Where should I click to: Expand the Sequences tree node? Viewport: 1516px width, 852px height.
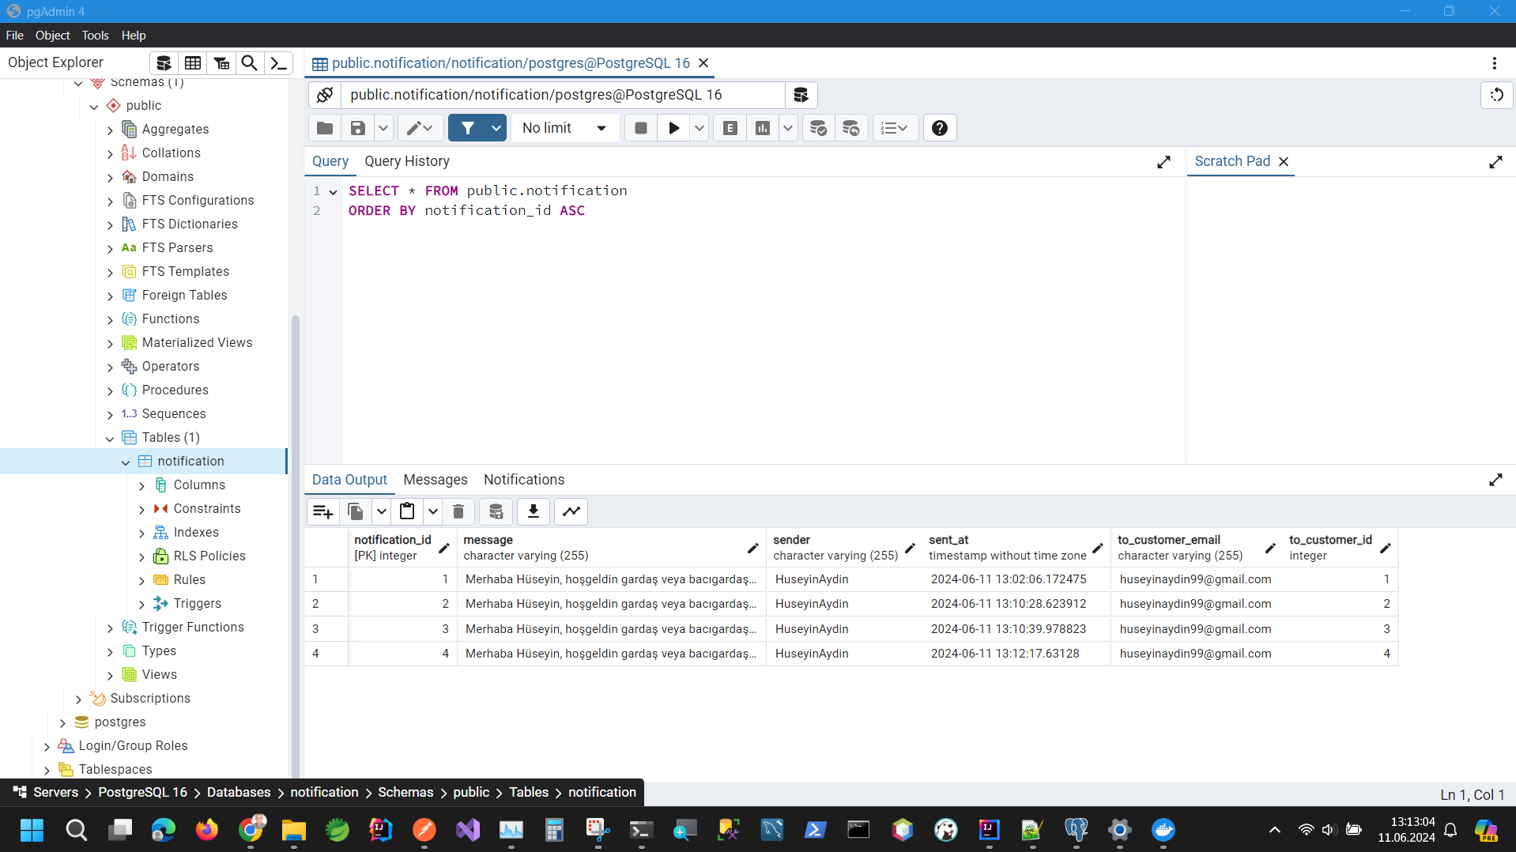pyautogui.click(x=110, y=415)
